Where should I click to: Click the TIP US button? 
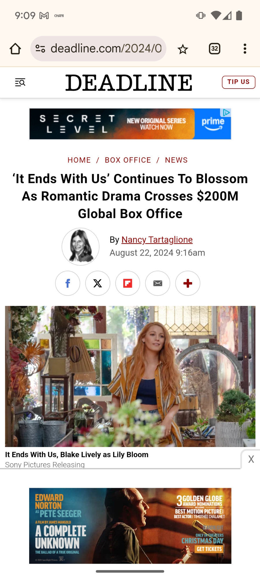239,82
